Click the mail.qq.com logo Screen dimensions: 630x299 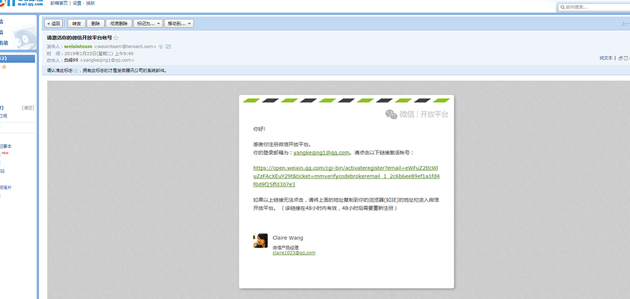[19, 4]
